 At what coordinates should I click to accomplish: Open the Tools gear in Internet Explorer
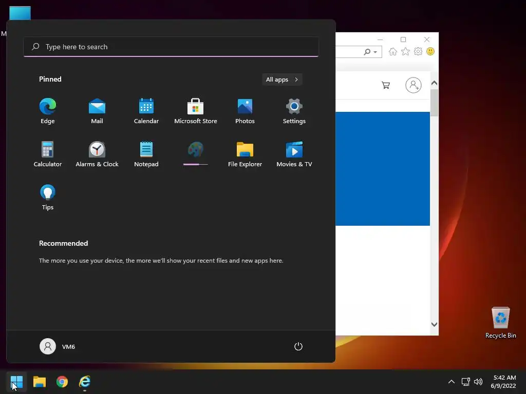tap(418, 52)
